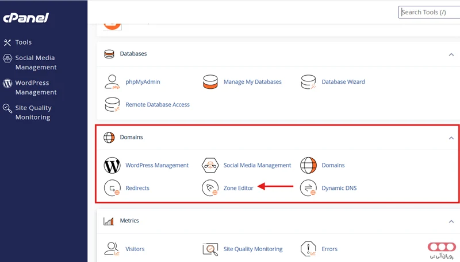
Task: Click the cPanel logo
Action: pyautogui.click(x=26, y=18)
